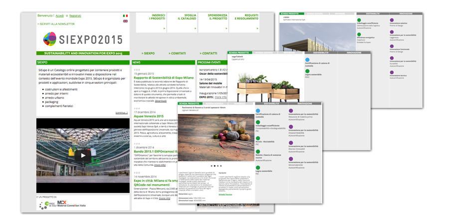Open Scheda Azienda tab in vegeTable panel
Viewport: 449px width, 224px height.
pos(265,53)
